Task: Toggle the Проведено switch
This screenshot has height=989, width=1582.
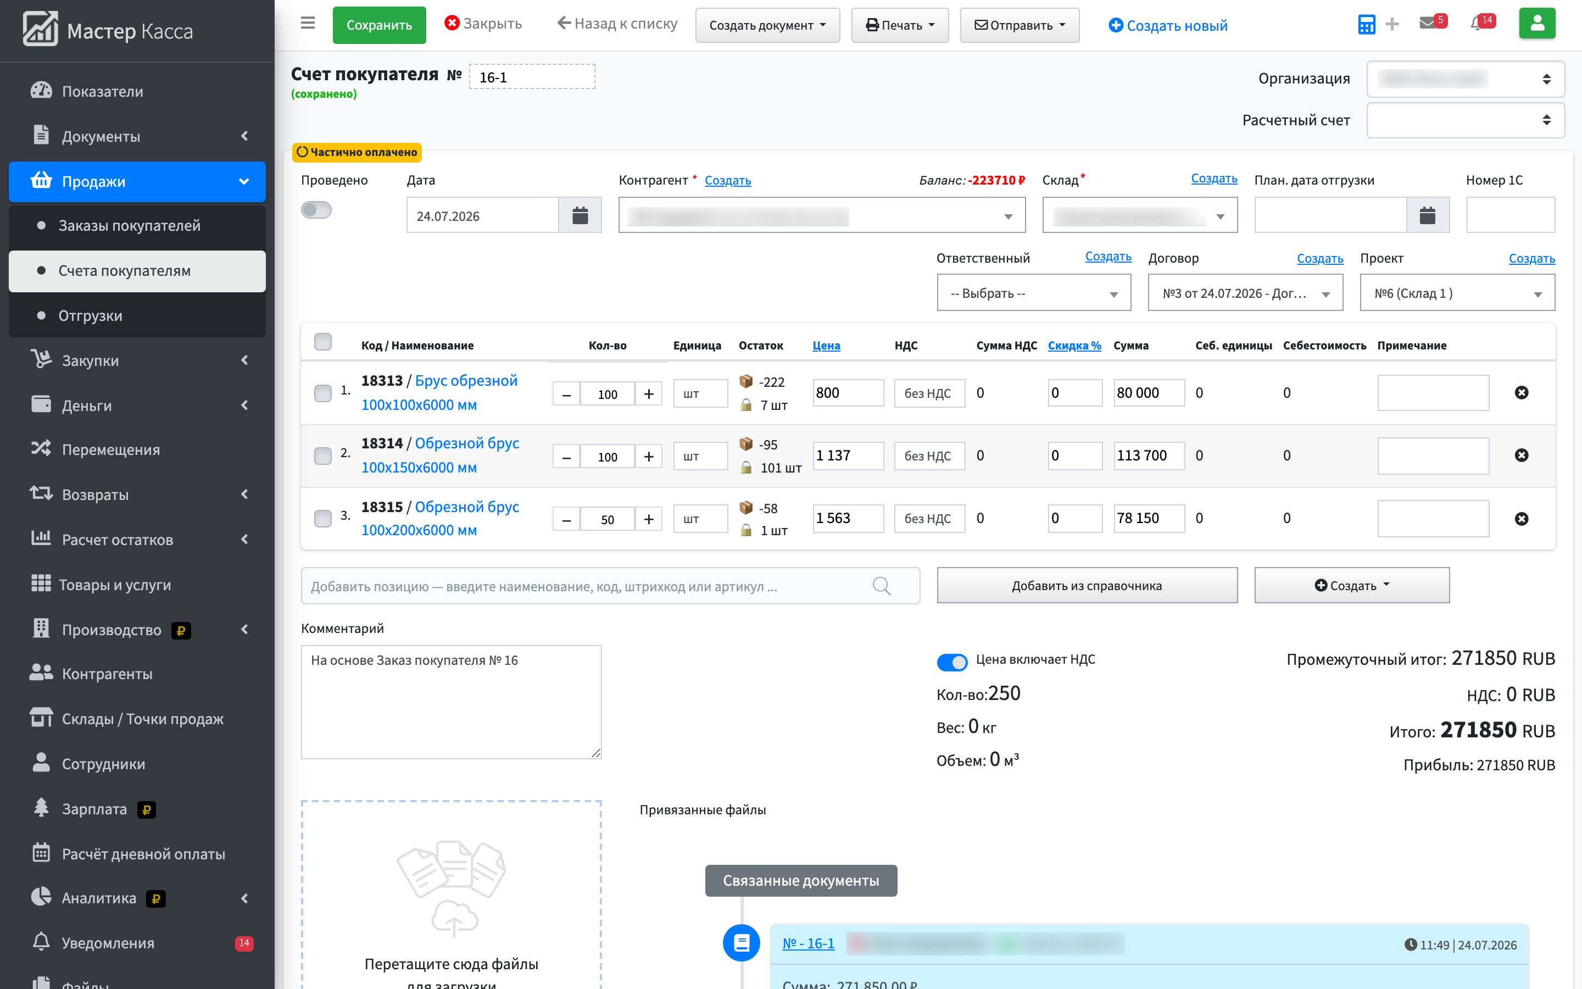Action: (316, 210)
